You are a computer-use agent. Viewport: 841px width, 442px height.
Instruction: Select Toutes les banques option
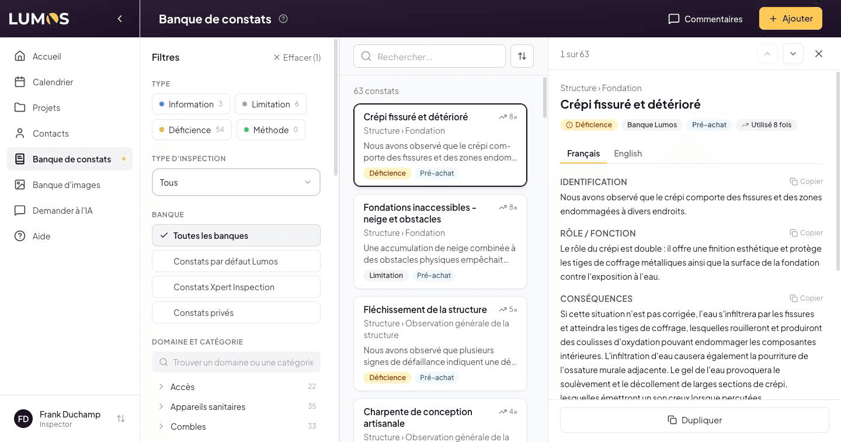[x=236, y=235]
